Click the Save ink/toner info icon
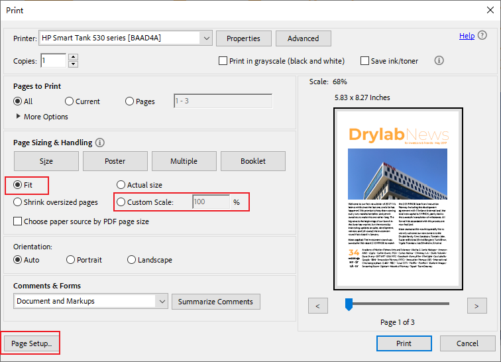The width and height of the screenshot is (501, 362). [x=439, y=60]
